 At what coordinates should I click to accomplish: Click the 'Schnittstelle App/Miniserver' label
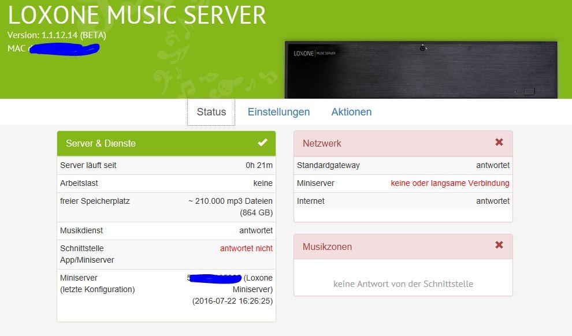point(87,254)
